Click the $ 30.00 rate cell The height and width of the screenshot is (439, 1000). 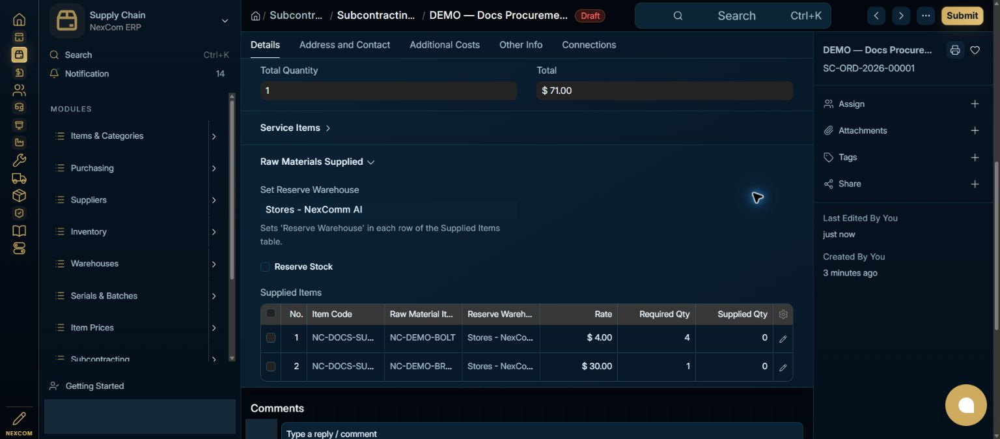point(578,367)
